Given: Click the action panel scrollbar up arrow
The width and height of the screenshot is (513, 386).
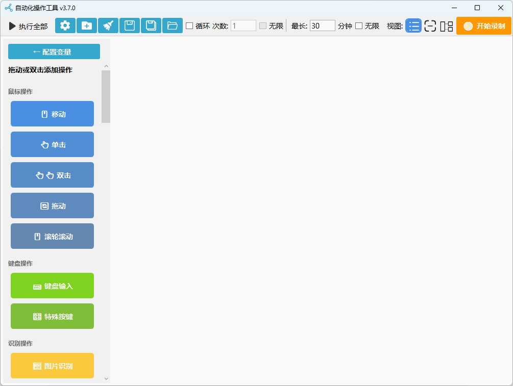Looking at the screenshot, I should pos(106,66).
